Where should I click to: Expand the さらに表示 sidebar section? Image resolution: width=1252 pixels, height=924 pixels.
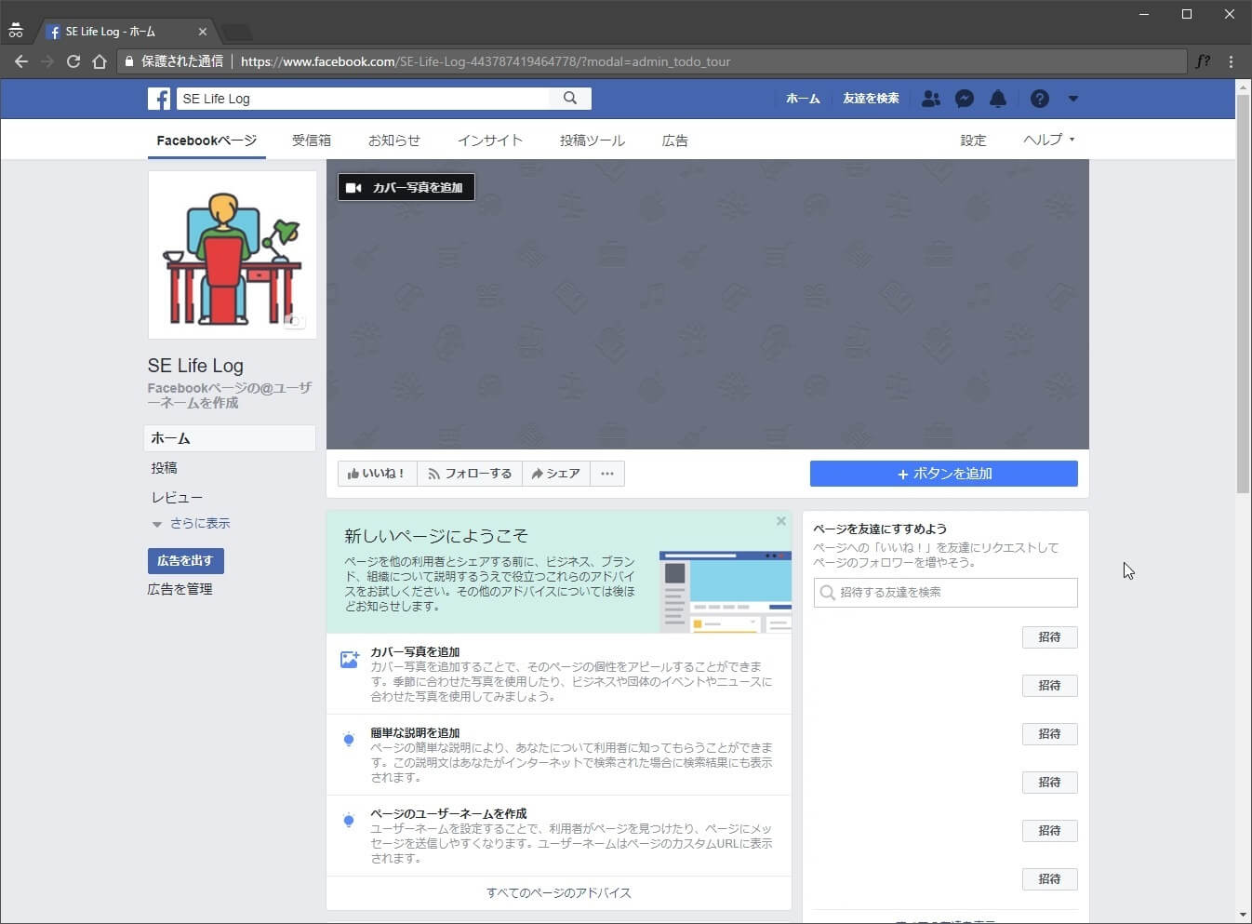[192, 524]
